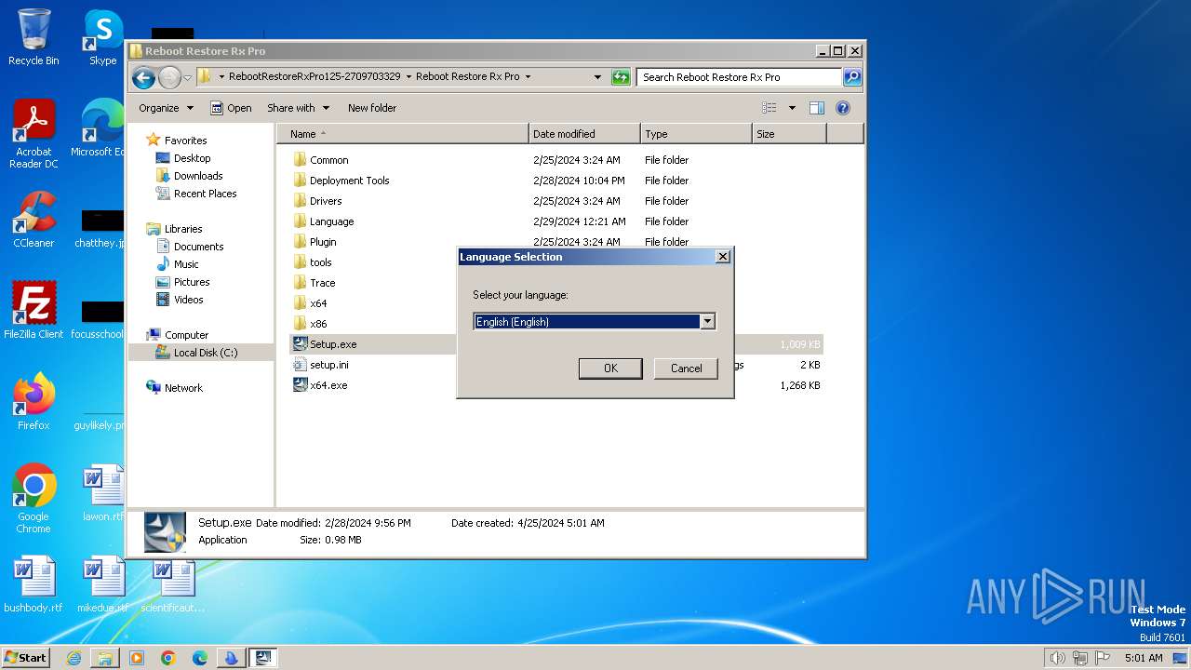Select the bushbody.rtf desktop file
Screen dimensions: 1191x670
click(33, 584)
